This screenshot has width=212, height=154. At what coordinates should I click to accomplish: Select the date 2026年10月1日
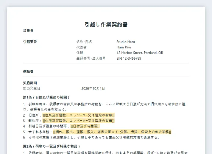[x=93, y=88]
